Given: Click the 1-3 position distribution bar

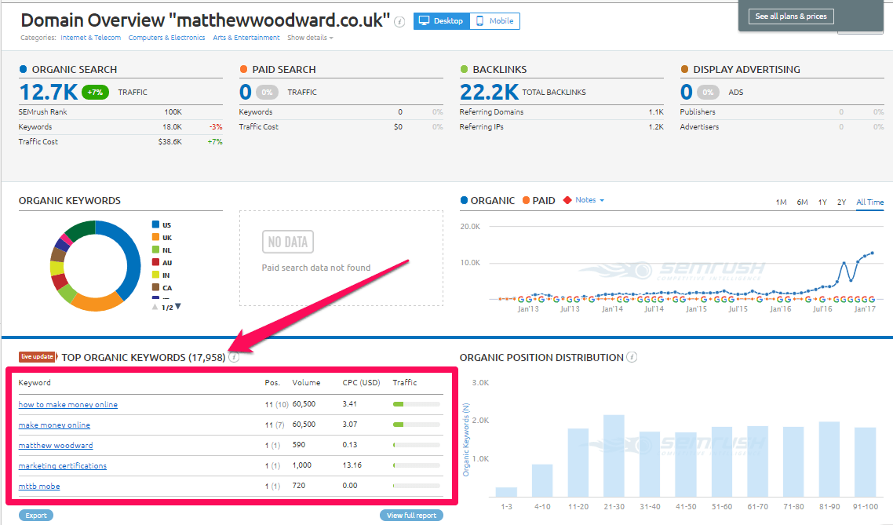Looking at the screenshot, I should (x=506, y=492).
